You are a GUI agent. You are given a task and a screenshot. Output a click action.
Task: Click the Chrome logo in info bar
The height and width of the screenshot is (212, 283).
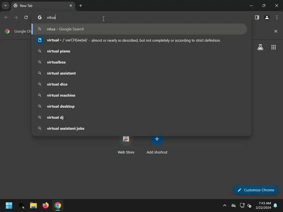7,31
